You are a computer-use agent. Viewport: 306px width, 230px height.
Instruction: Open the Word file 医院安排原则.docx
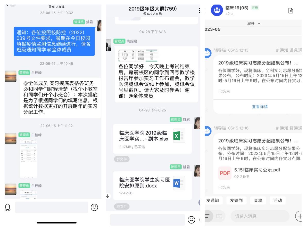tap(152, 186)
